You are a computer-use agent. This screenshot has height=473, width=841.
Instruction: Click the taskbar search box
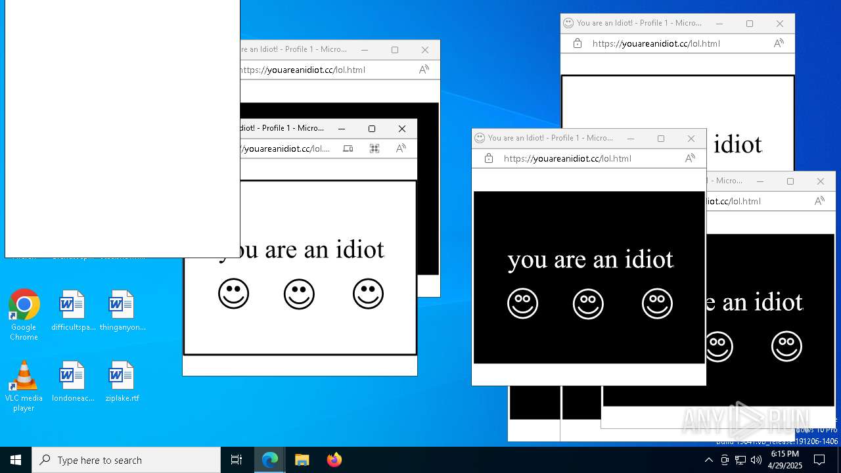(126, 460)
